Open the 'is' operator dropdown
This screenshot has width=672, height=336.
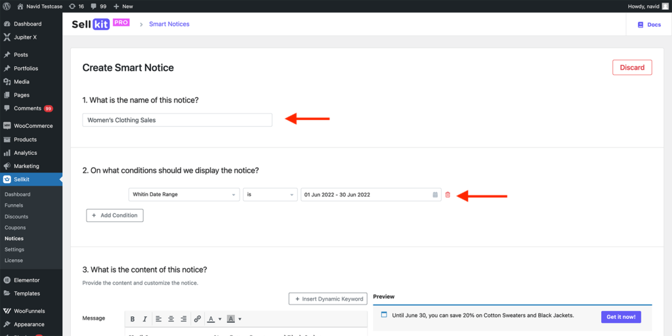coord(270,194)
